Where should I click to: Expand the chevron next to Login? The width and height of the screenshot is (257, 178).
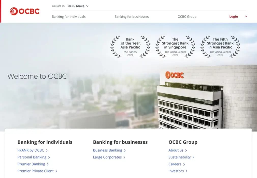tap(246, 16)
